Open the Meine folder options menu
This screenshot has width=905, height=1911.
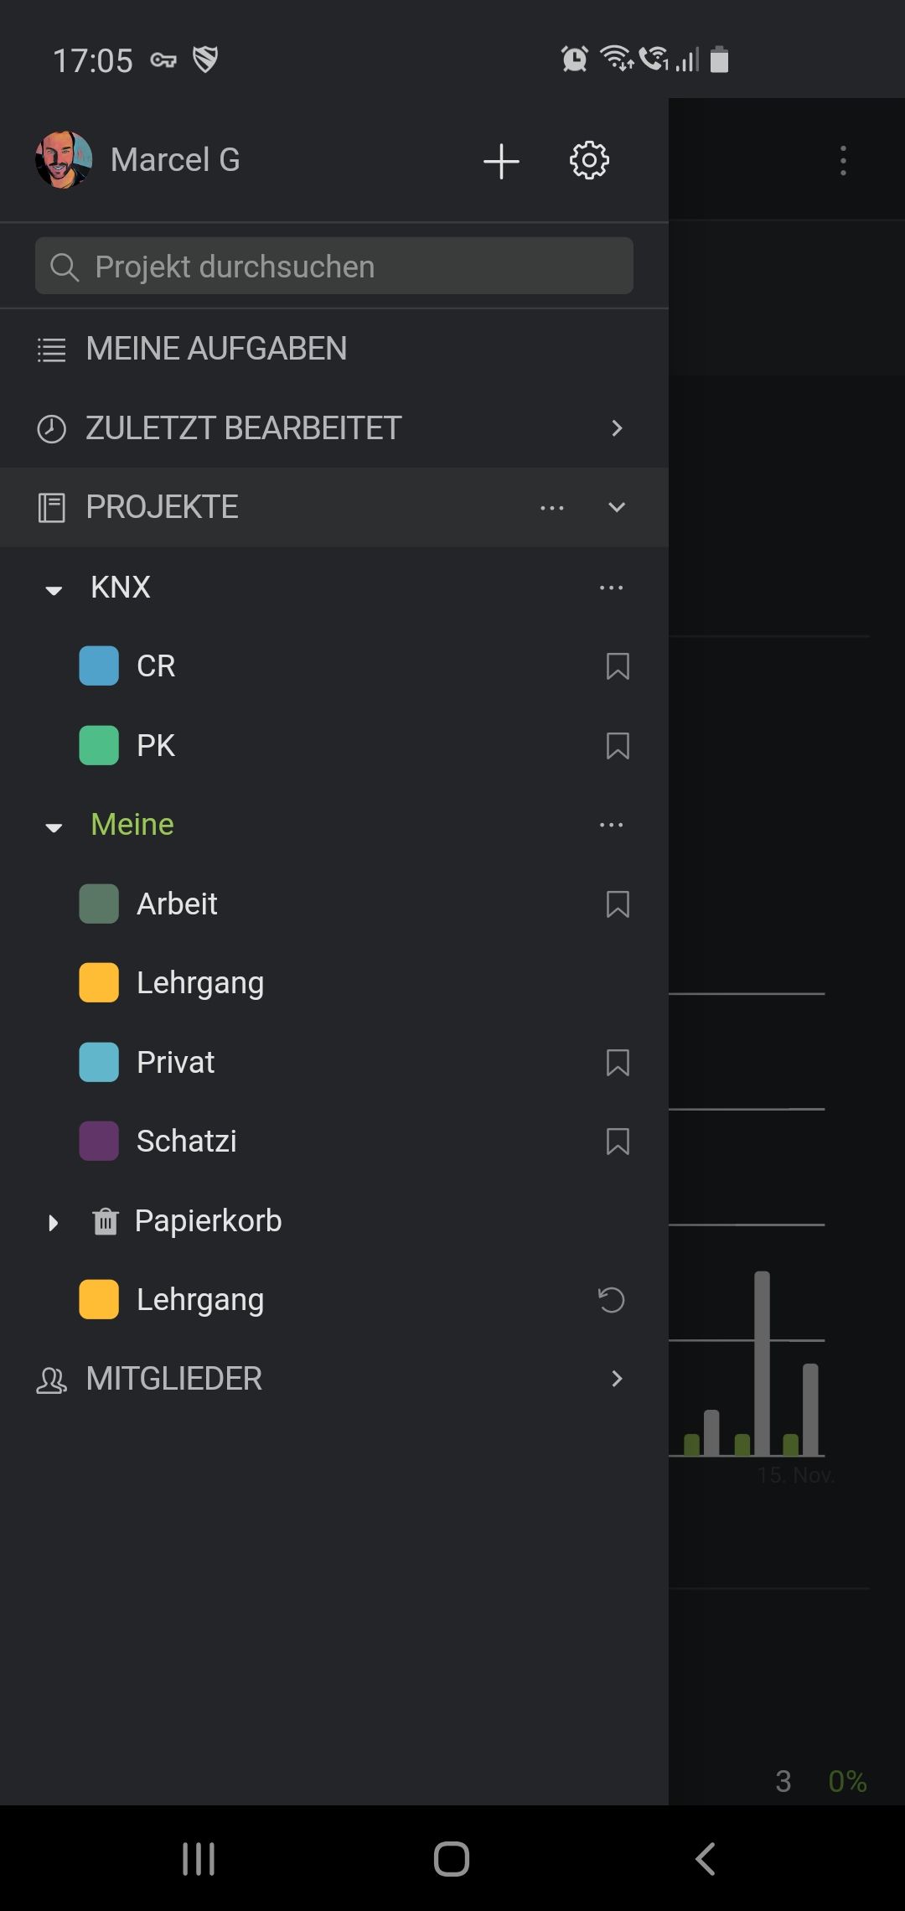pyautogui.click(x=612, y=825)
